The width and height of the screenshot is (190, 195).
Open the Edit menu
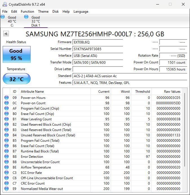(14, 12)
